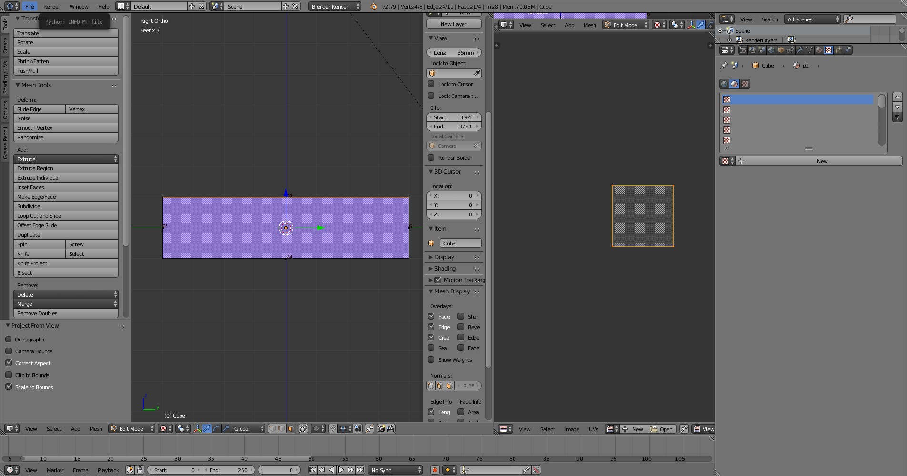Disable the Correct Aspect checkbox
The image size is (907, 476).
tap(9, 363)
